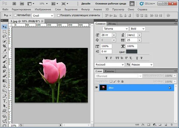The width and height of the screenshot is (179, 128).
Task: Toggle strikethrough text style
Action: [141, 58]
